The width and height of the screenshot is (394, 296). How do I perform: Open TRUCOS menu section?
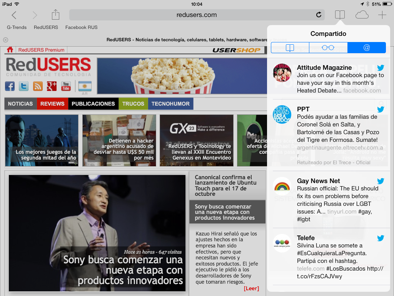click(133, 104)
